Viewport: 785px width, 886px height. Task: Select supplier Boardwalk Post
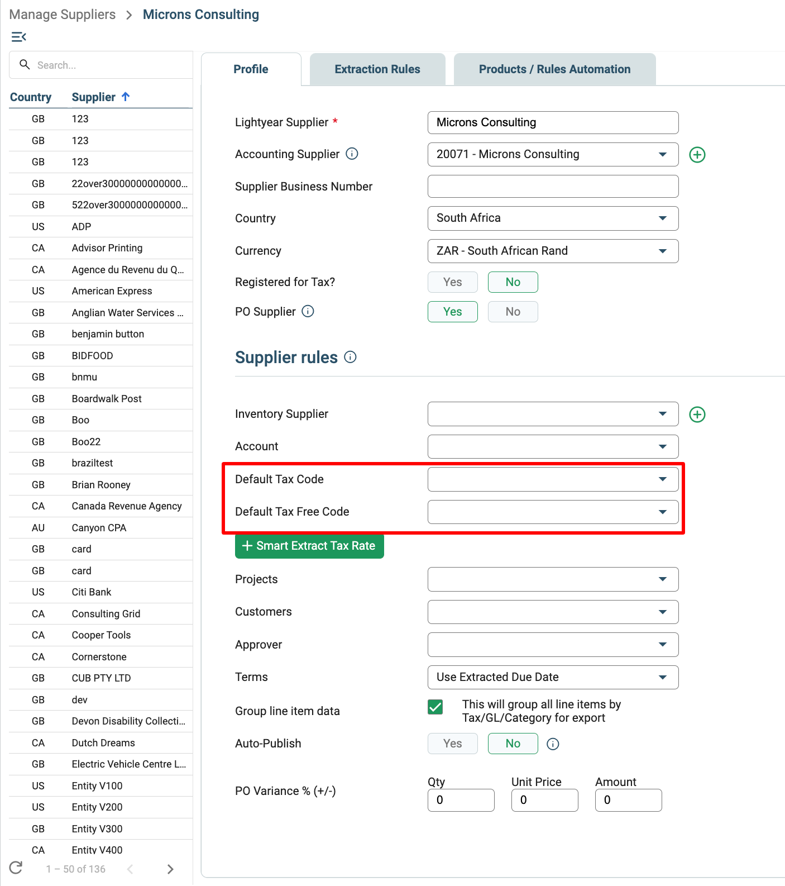pyautogui.click(x=101, y=399)
